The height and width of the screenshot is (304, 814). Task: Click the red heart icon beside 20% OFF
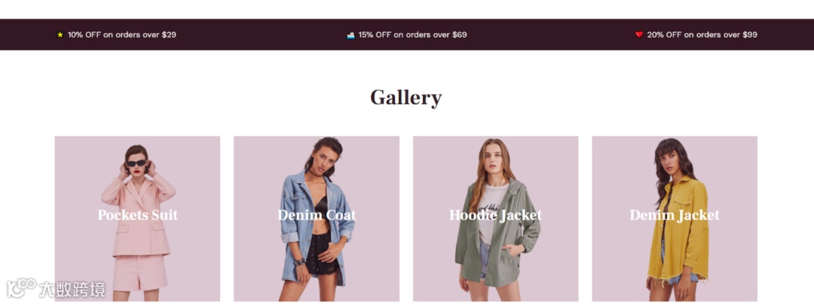coord(639,35)
